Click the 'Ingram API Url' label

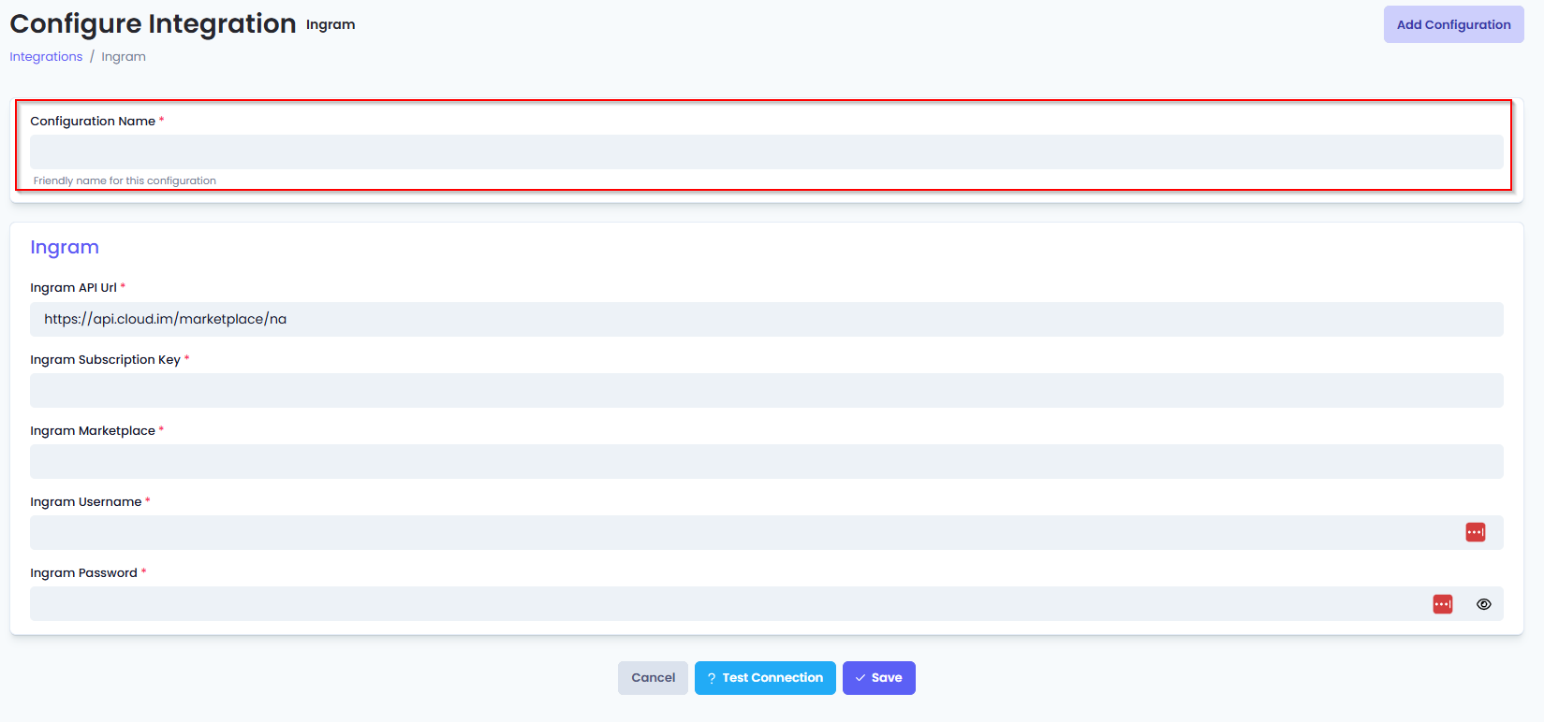[x=73, y=288]
